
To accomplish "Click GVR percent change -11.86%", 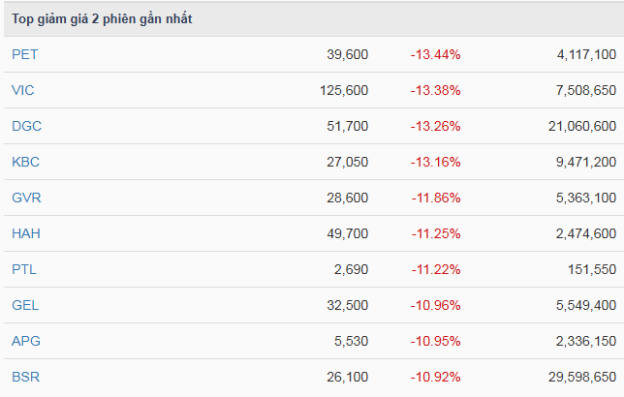I will (x=435, y=198).
